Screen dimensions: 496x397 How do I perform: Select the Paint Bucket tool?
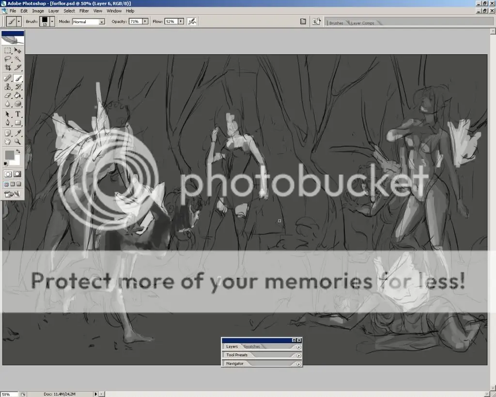[x=18, y=95]
